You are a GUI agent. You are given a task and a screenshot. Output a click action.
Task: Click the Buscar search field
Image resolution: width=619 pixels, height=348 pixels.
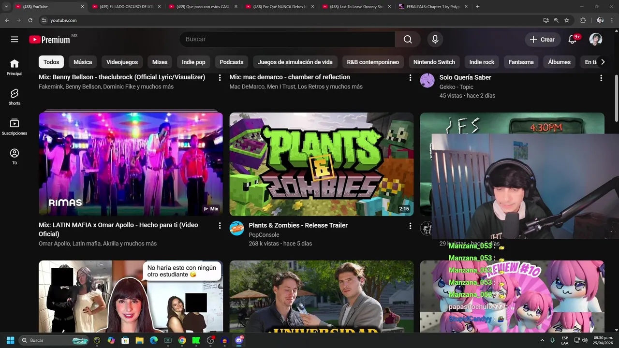(x=287, y=39)
